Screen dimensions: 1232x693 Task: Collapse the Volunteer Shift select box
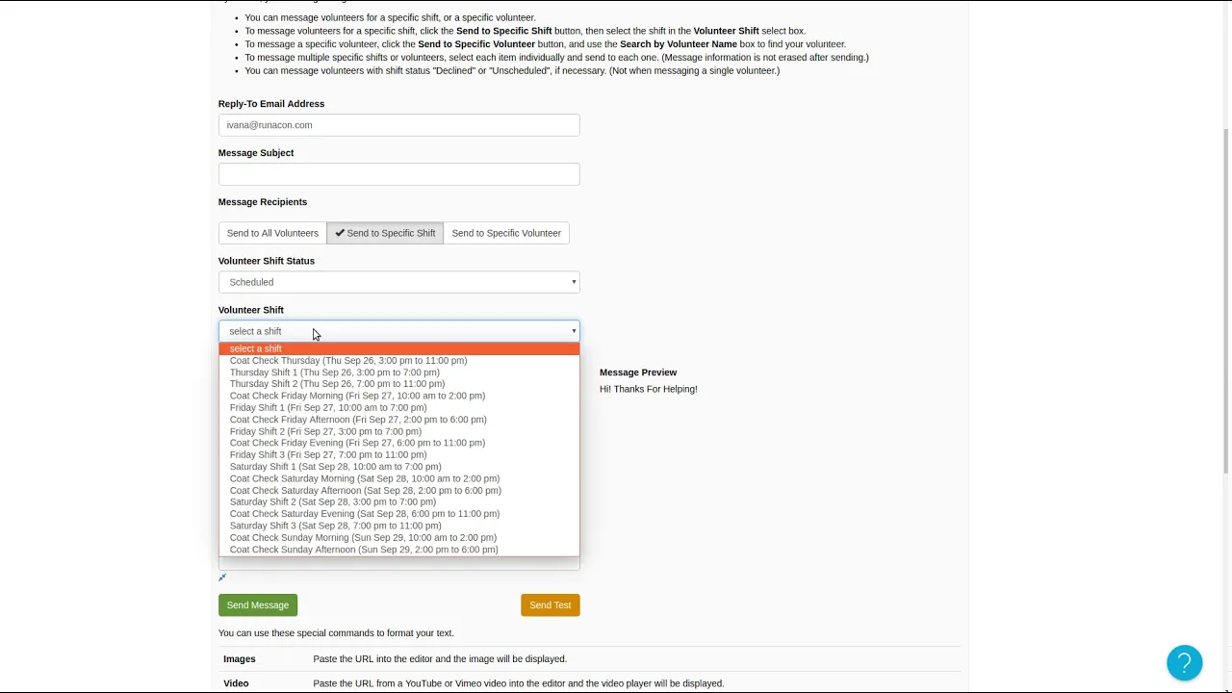click(398, 331)
